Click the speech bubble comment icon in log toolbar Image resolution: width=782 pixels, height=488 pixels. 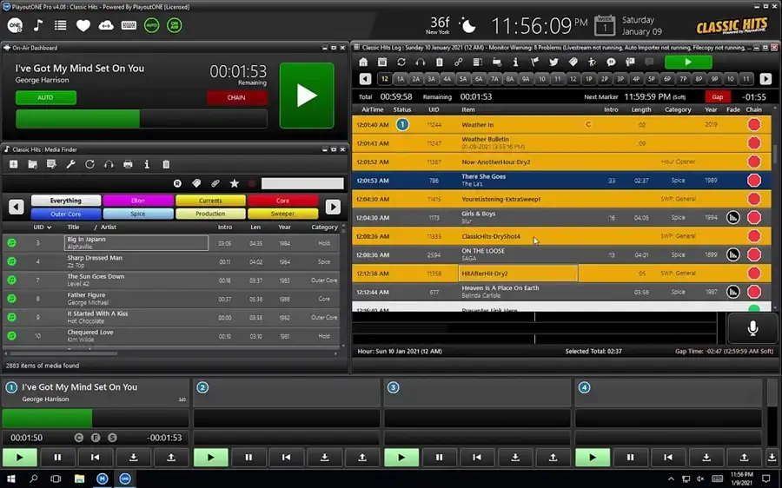(611, 63)
